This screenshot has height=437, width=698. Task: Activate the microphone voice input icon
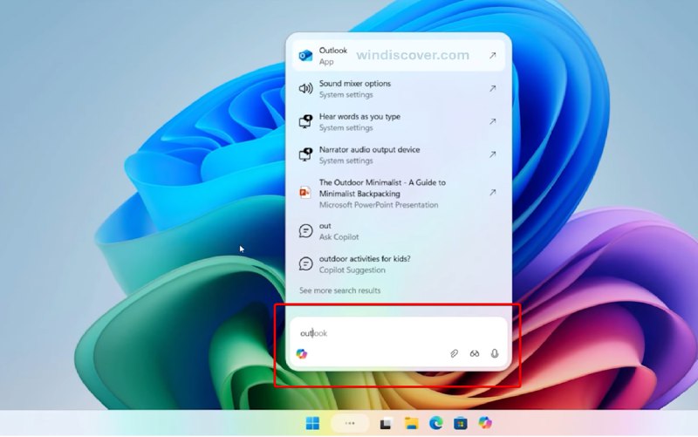coord(495,353)
